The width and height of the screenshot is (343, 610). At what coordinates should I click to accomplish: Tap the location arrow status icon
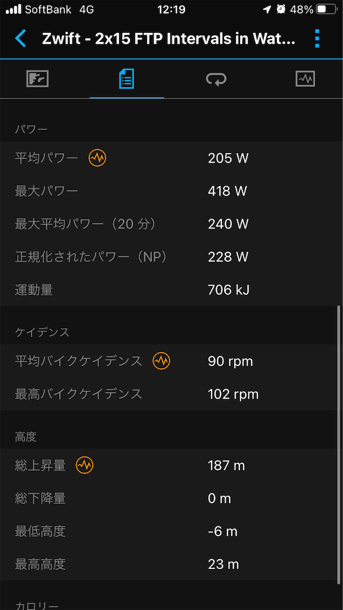tap(267, 10)
